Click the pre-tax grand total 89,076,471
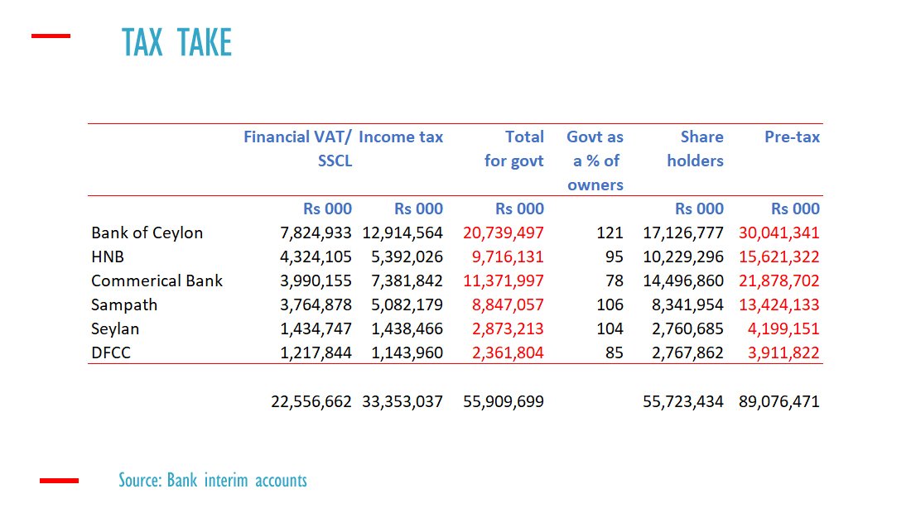 [x=778, y=402]
